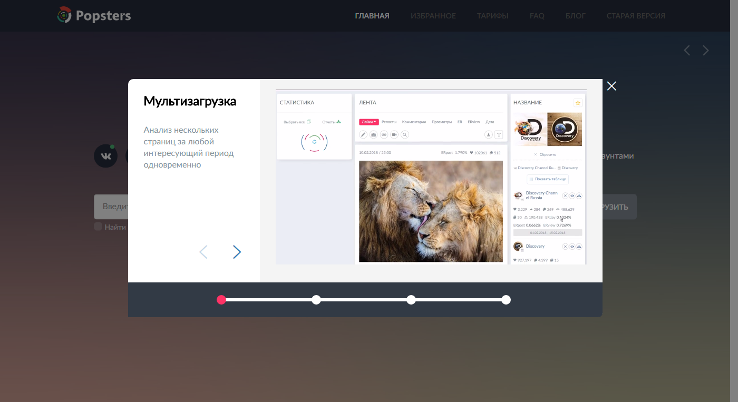Click the camera filter icon in the preview feed
Image resolution: width=738 pixels, height=402 pixels.
tap(373, 135)
